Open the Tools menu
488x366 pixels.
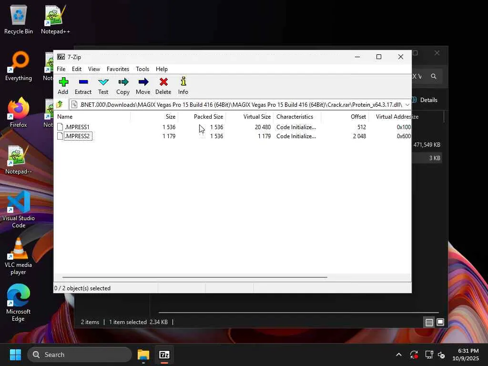click(142, 69)
